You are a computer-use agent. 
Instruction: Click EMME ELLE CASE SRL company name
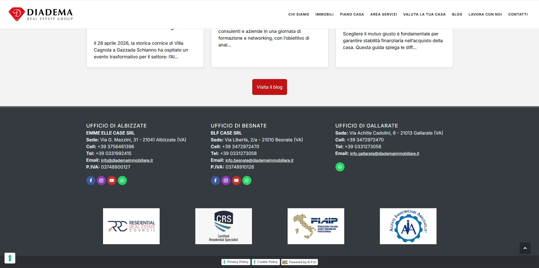[110, 133]
